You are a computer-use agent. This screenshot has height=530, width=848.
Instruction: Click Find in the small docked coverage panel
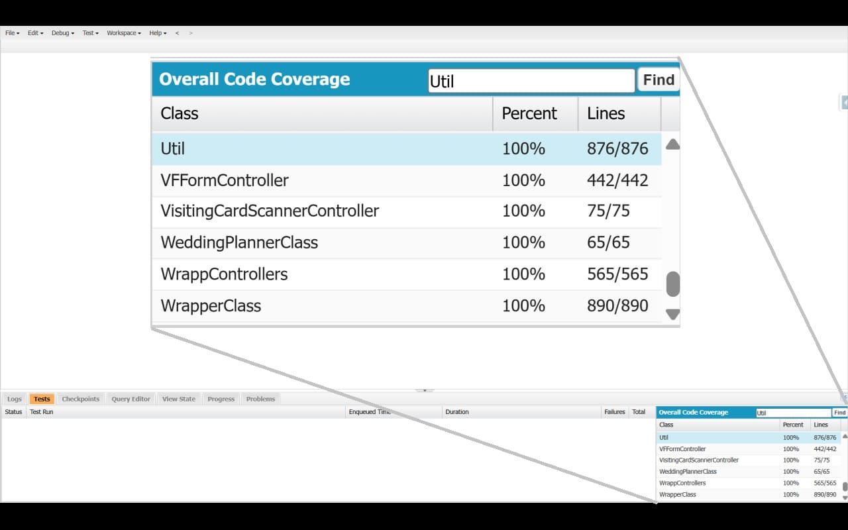coord(839,412)
